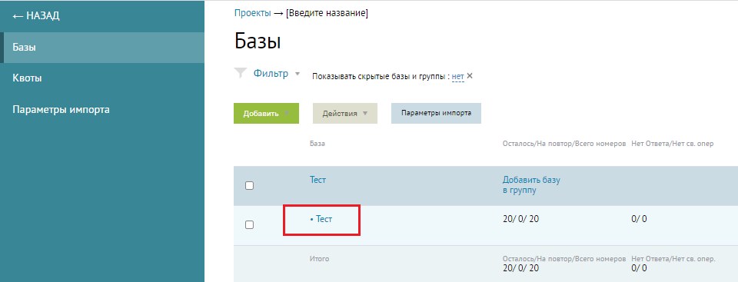Open the green Добавить dropdown button
This screenshot has height=282, width=738.
pyautogui.click(x=266, y=114)
